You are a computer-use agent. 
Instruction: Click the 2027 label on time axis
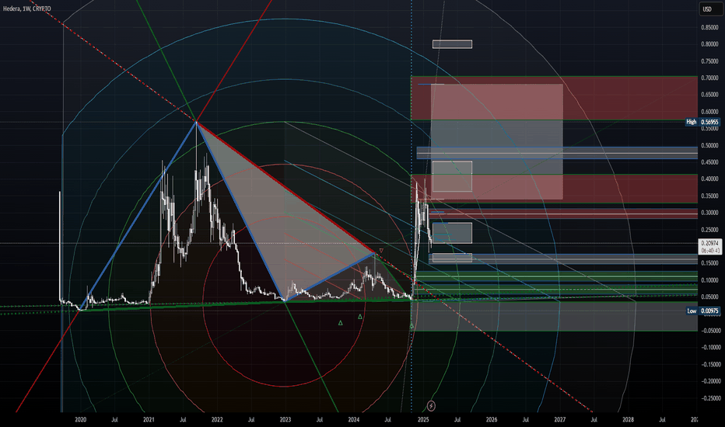click(560, 419)
